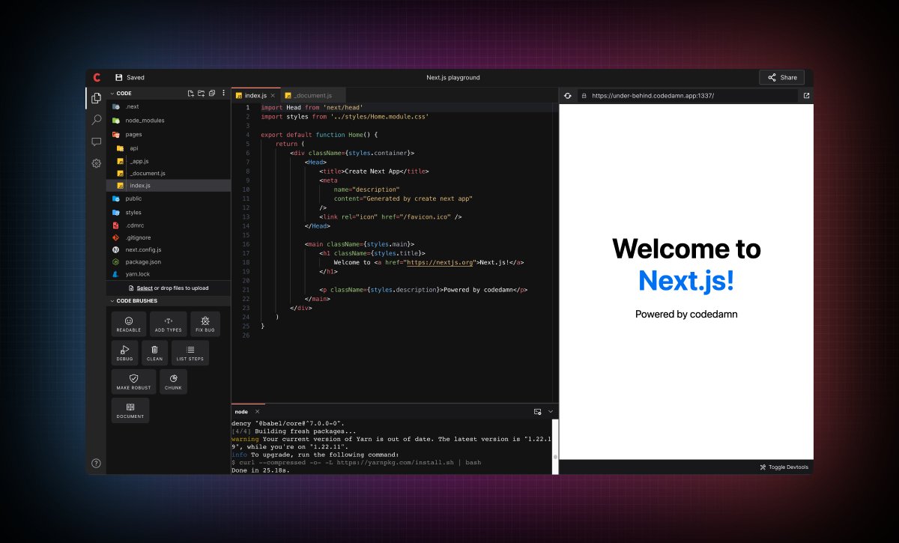899x543 pixels.
Task: Open _document.js in the file tree
Action: click(169, 174)
